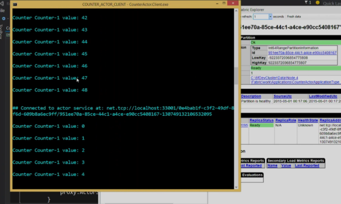Open the partition Id hyperlink
Screen dimensions: 341x204
coord(302,53)
